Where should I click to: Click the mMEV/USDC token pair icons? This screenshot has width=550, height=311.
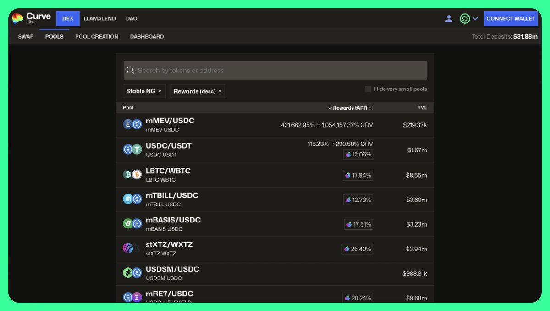[x=132, y=124]
